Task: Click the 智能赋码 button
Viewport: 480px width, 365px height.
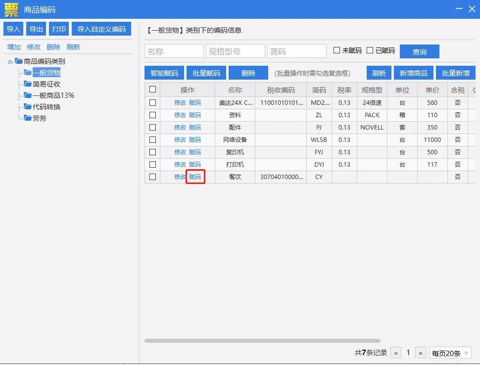Action: [164, 73]
